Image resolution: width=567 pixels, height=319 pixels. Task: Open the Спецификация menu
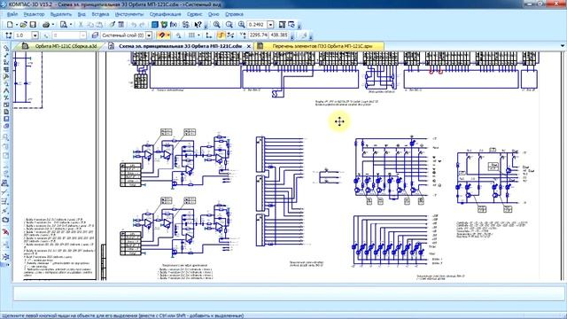point(165,14)
